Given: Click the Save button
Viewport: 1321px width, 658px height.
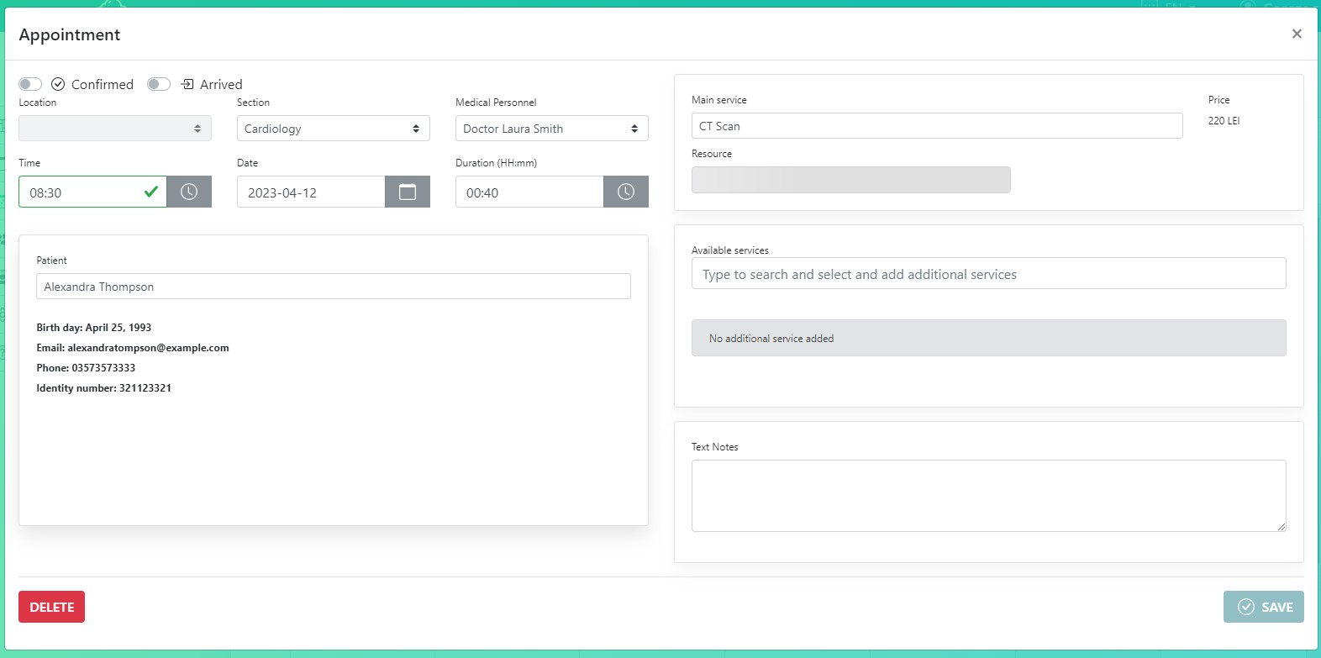Looking at the screenshot, I should tap(1263, 607).
